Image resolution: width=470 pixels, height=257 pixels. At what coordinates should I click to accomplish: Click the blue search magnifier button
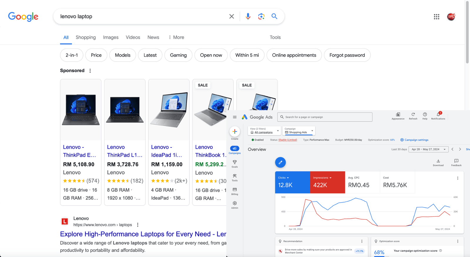(274, 16)
